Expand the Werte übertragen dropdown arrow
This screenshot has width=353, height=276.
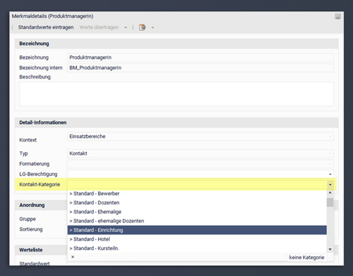pos(126,27)
